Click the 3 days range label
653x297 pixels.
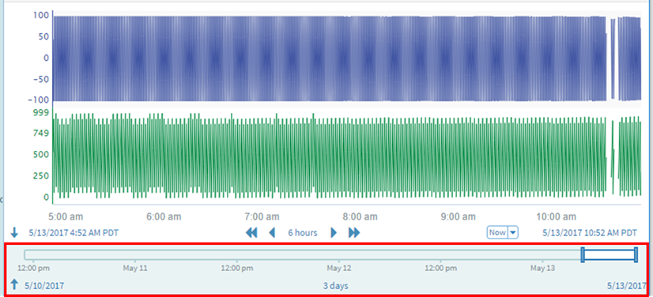[x=336, y=286]
